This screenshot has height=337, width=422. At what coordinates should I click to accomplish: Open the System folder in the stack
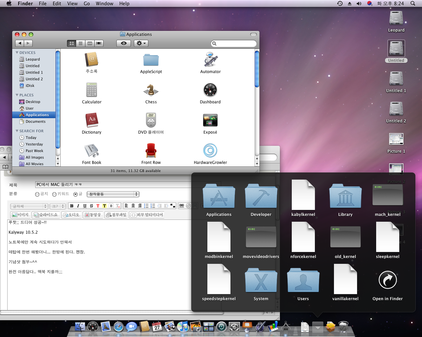pyautogui.click(x=261, y=280)
